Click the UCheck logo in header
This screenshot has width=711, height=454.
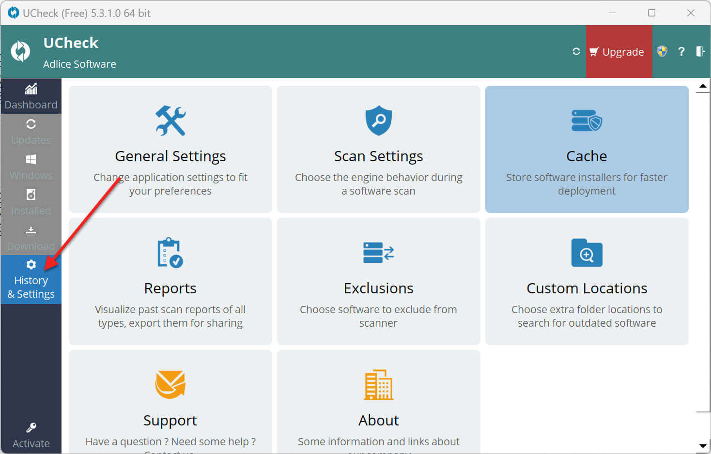point(20,51)
